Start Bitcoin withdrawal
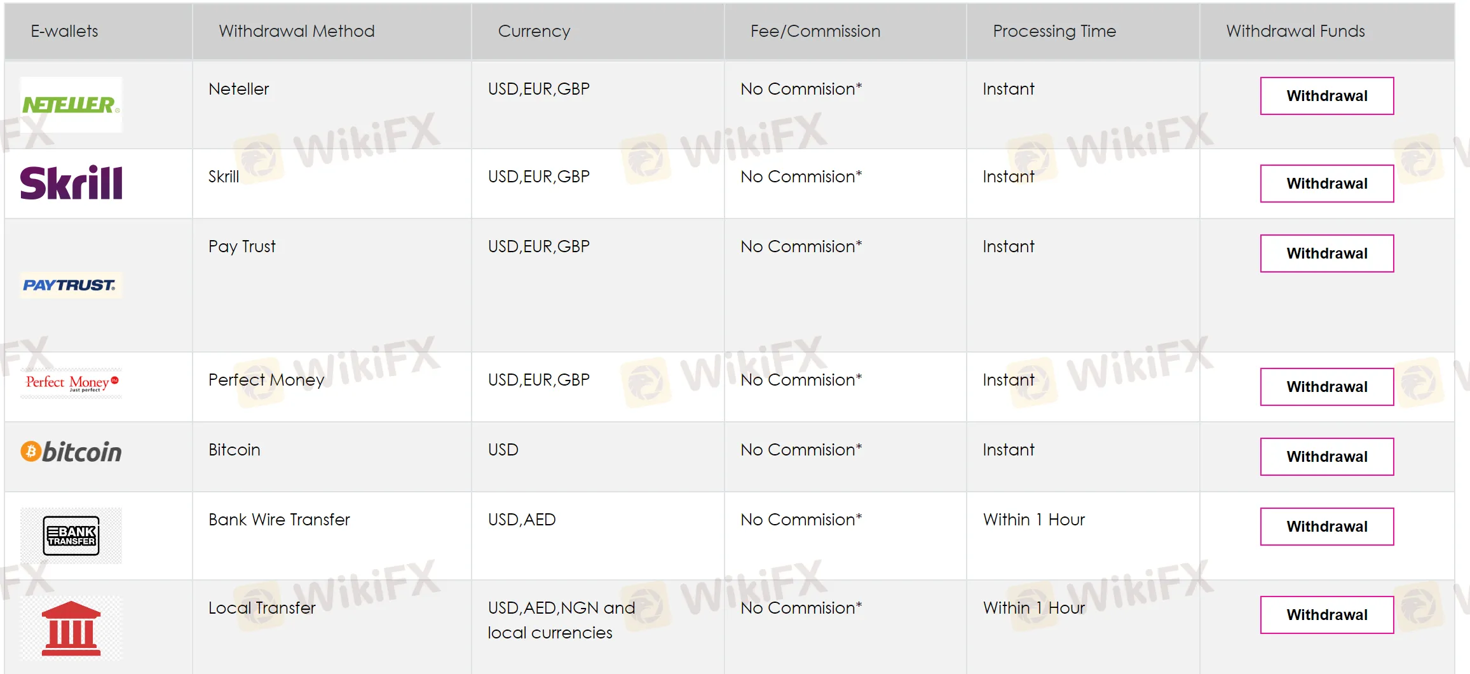1470x674 pixels. (x=1327, y=457)
